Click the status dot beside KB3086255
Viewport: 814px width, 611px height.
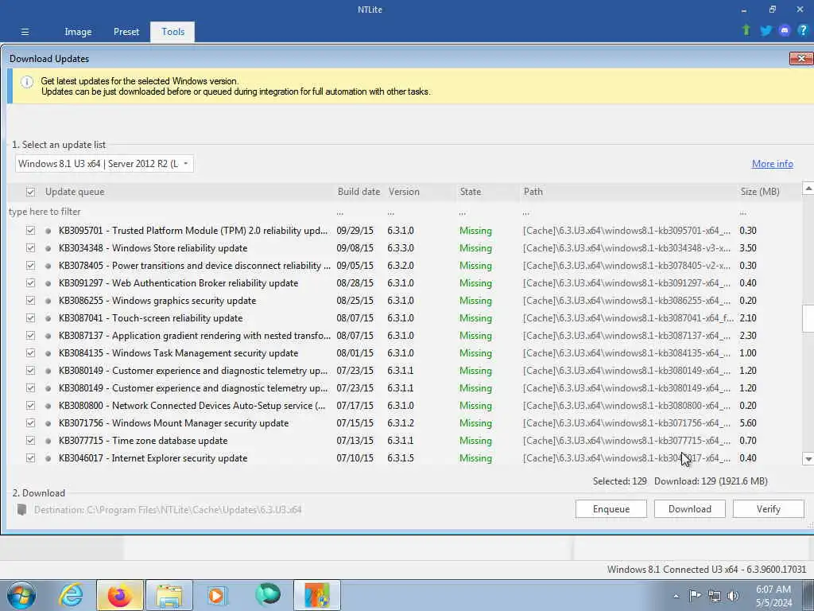click(48, 302)
